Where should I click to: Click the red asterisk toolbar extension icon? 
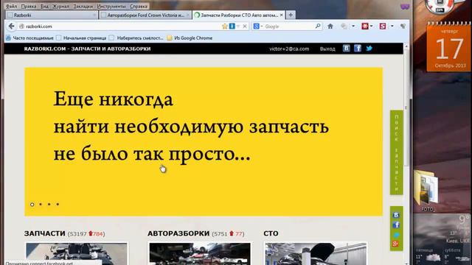(365, 26)
